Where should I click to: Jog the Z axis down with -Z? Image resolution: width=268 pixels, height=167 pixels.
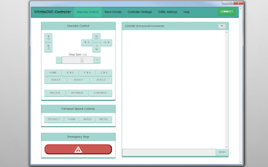(x=49, y=48)
